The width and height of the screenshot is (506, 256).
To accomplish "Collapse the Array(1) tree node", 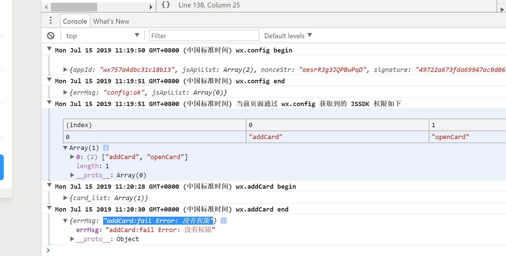I will [65, 148].
